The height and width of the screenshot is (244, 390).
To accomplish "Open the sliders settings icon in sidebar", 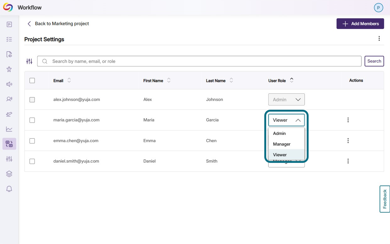I will pyautogui.click(x=9, y=159).
